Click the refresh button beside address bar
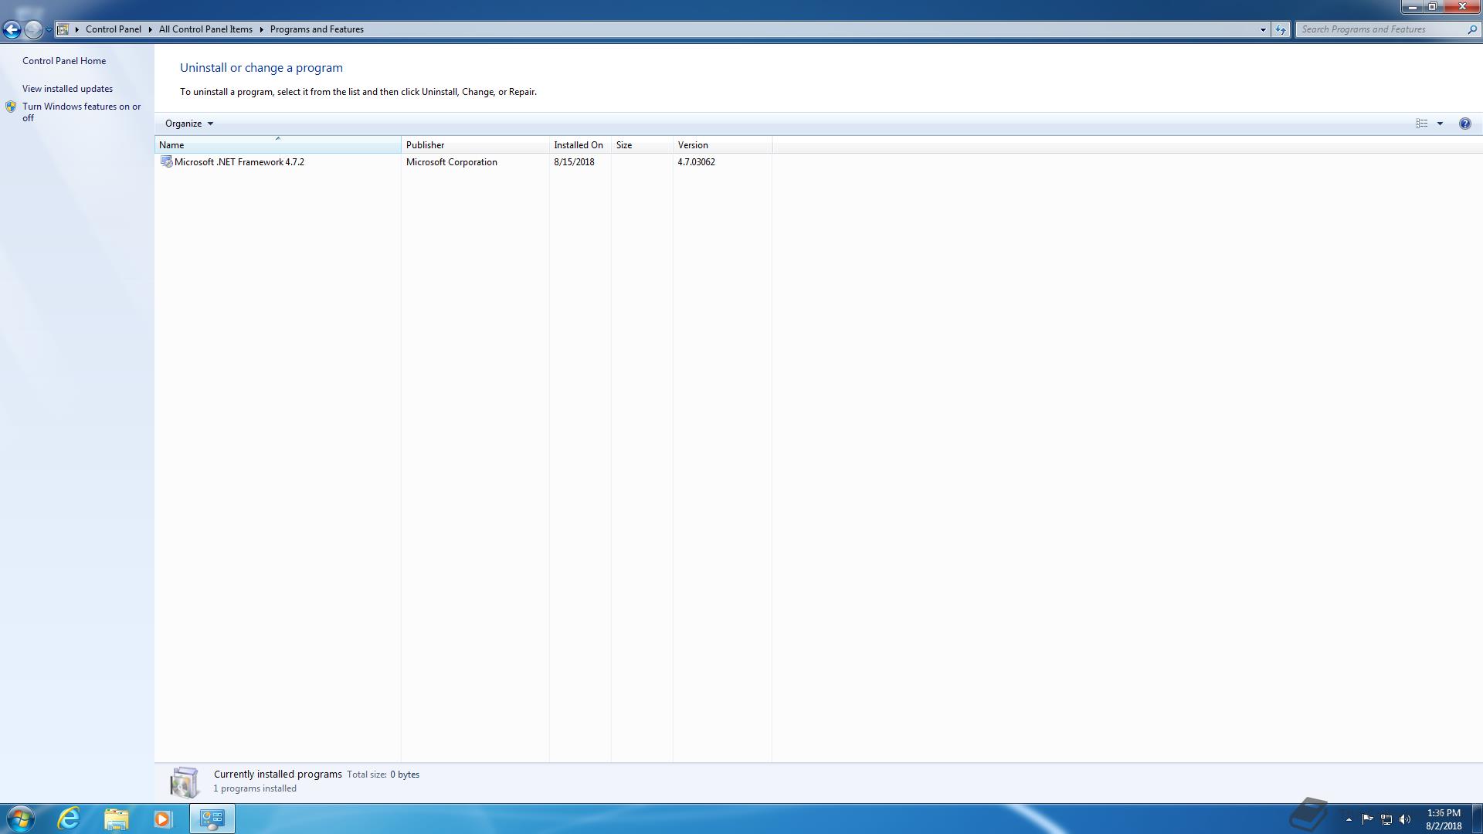The width and height of the screenshot is (1483, 834). click(x=1281, y=29)
